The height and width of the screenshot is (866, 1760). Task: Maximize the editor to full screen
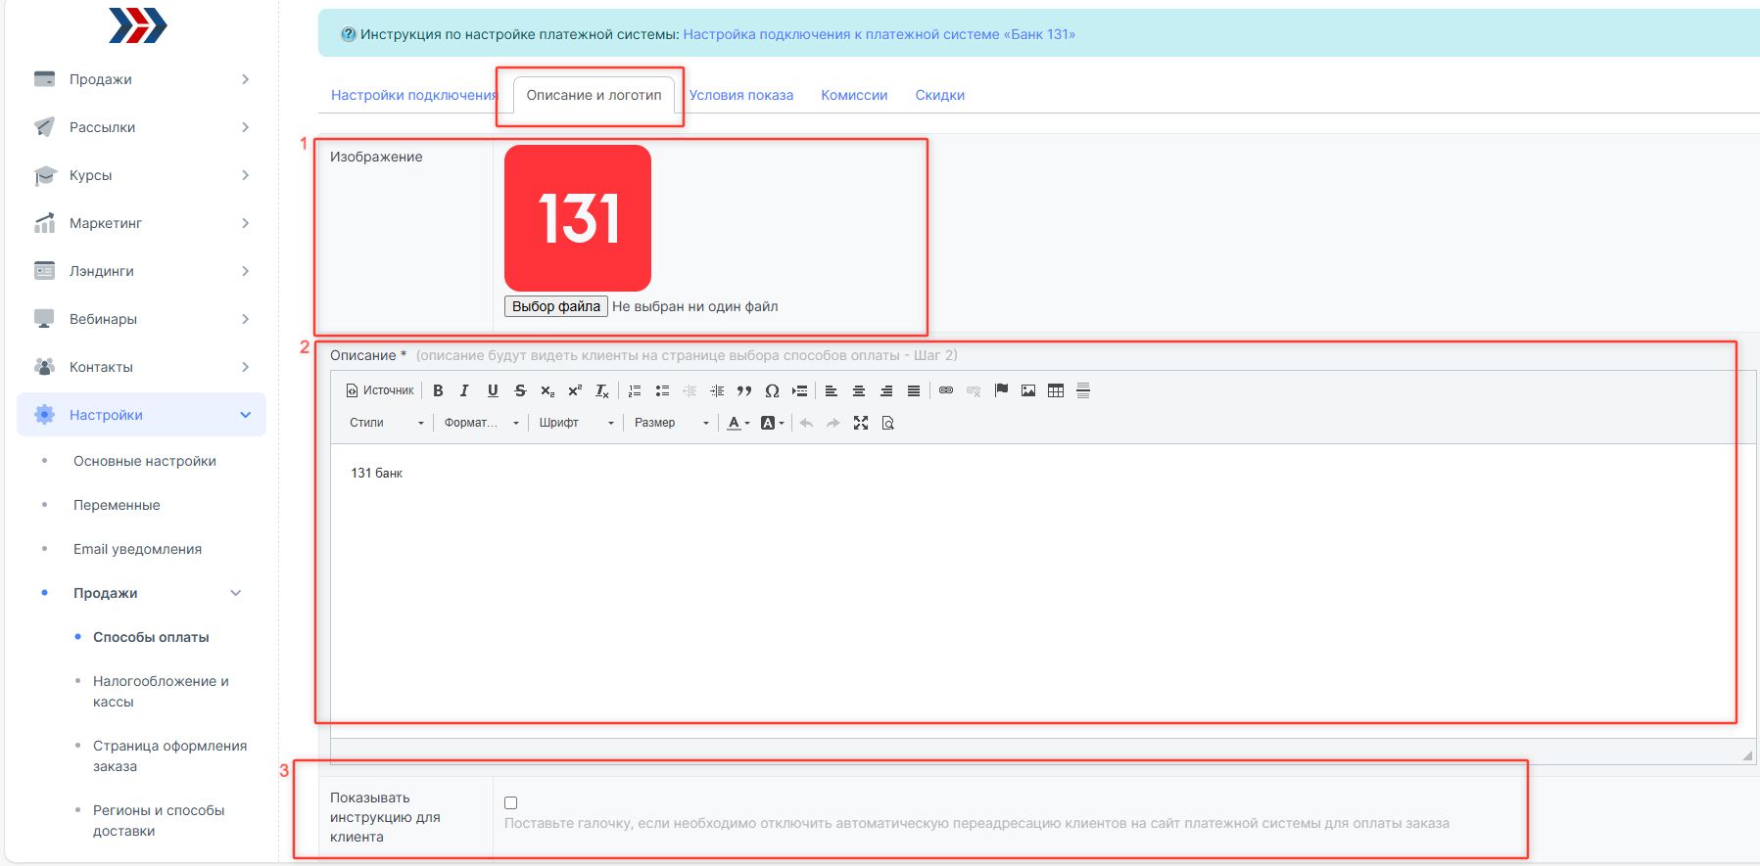tap(860, 423)
